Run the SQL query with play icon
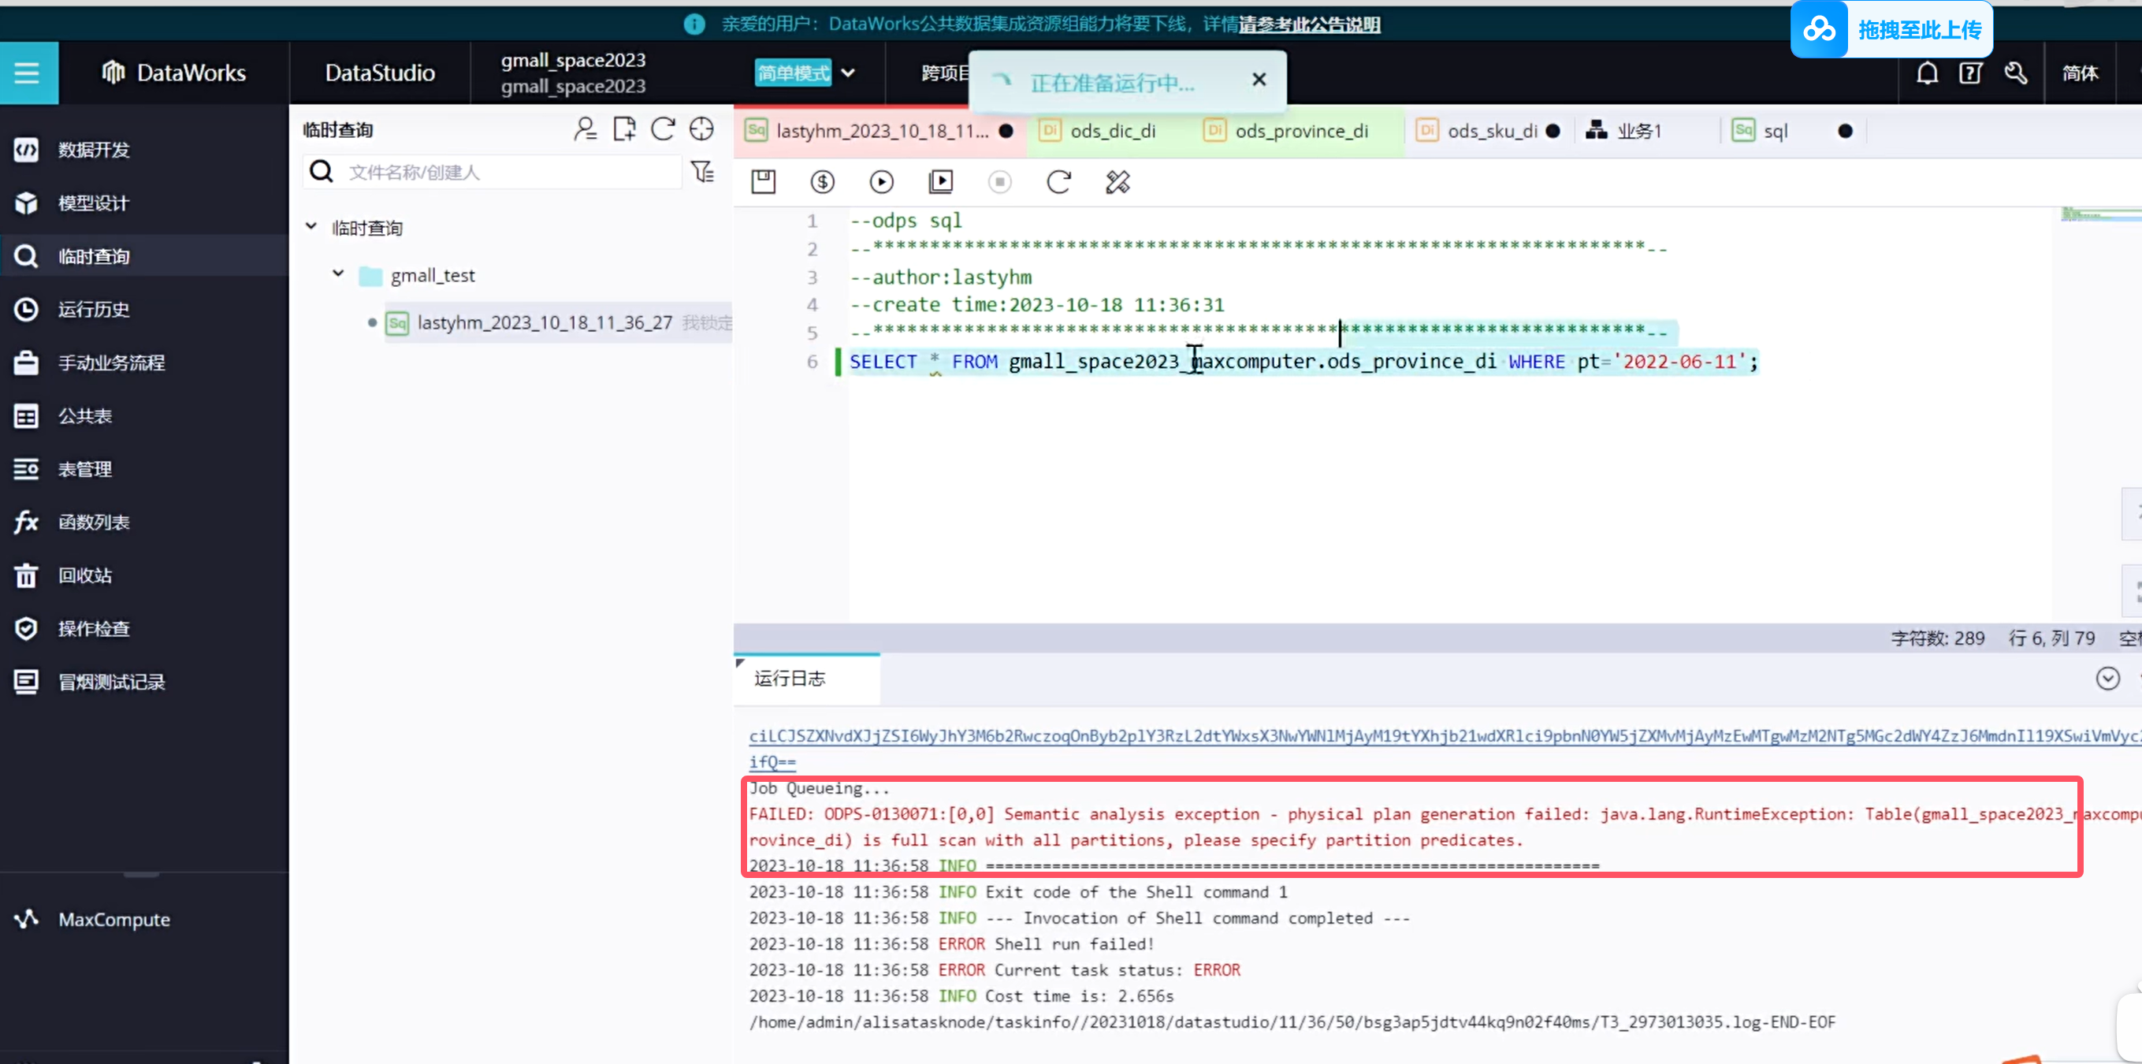Image resolution: width=2142 pixels, height=1064 pixels. [x=880, y=181]
